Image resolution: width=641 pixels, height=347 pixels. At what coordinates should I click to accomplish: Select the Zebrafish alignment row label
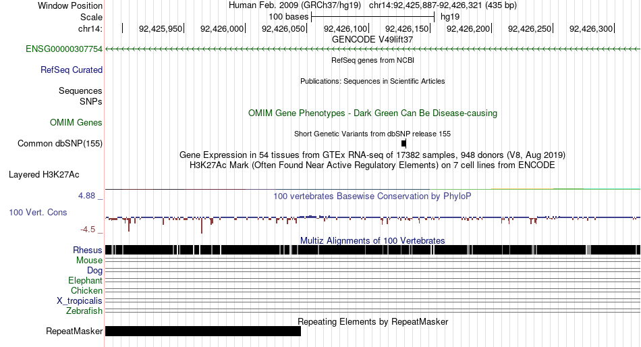[84, 311]
